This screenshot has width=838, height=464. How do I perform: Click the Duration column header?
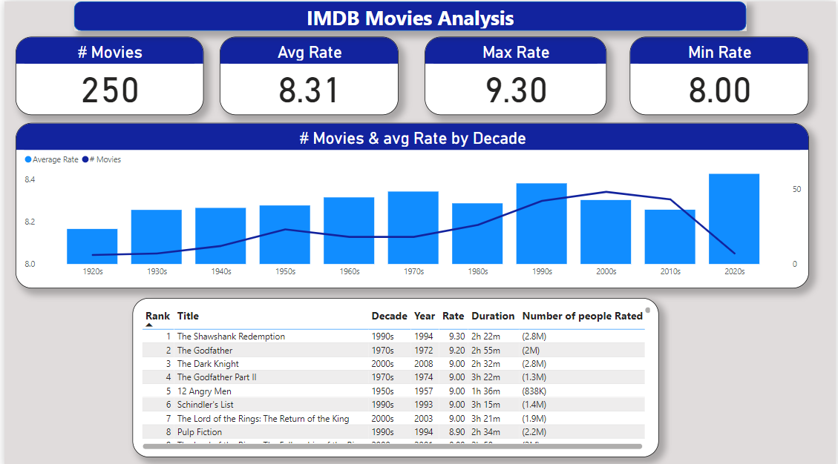tap(493, 316)
